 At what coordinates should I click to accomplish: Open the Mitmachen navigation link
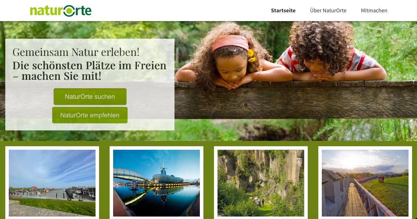point(374,11)
